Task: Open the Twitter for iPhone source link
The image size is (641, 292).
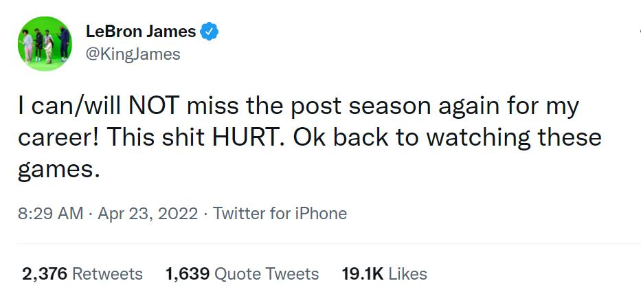Action: click(280, 214)
